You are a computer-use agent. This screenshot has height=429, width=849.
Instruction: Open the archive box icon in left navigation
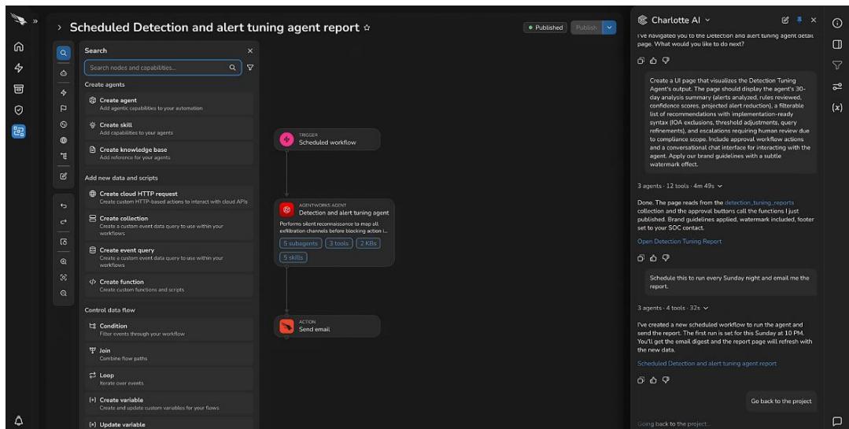tap(18, 89)
